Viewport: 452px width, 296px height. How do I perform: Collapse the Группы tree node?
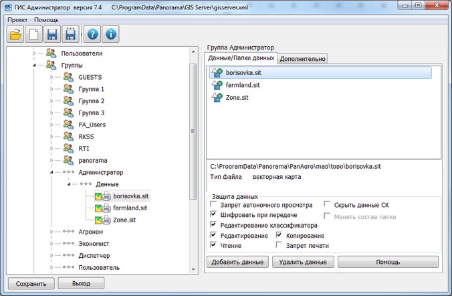coord(33,66)
